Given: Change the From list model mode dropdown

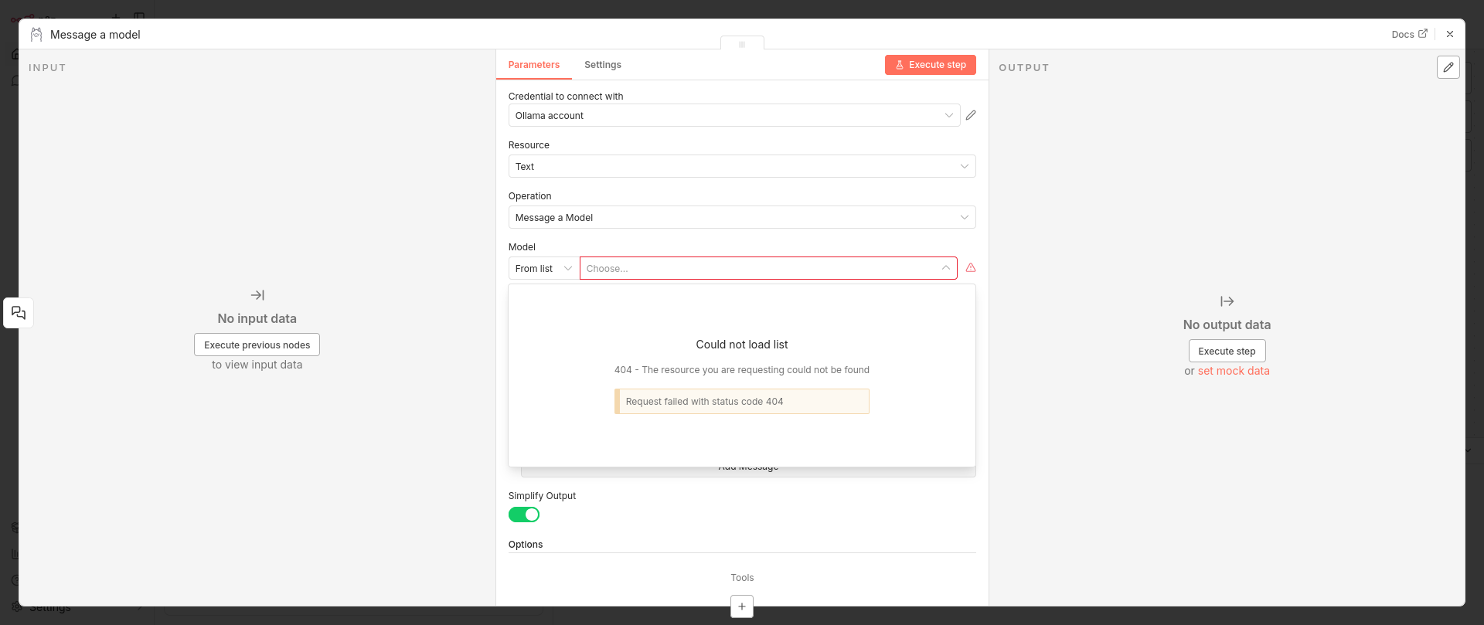Looking at the screenshot, I should point(543,268).
